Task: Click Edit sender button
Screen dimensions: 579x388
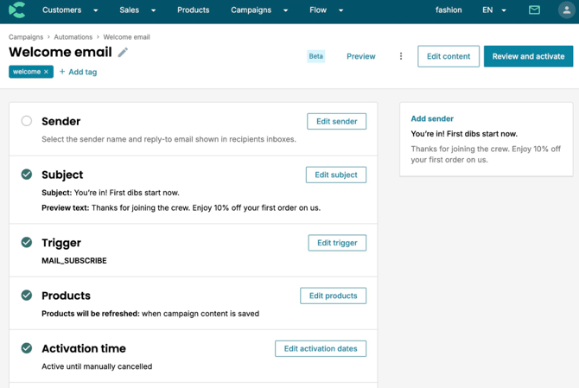Action: (x=336, y=121)
